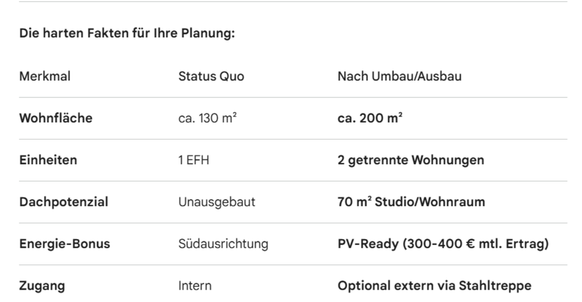582x302 pixels.
Task: Select the "Einheiten" row label
Action: [x=48, y=160]
